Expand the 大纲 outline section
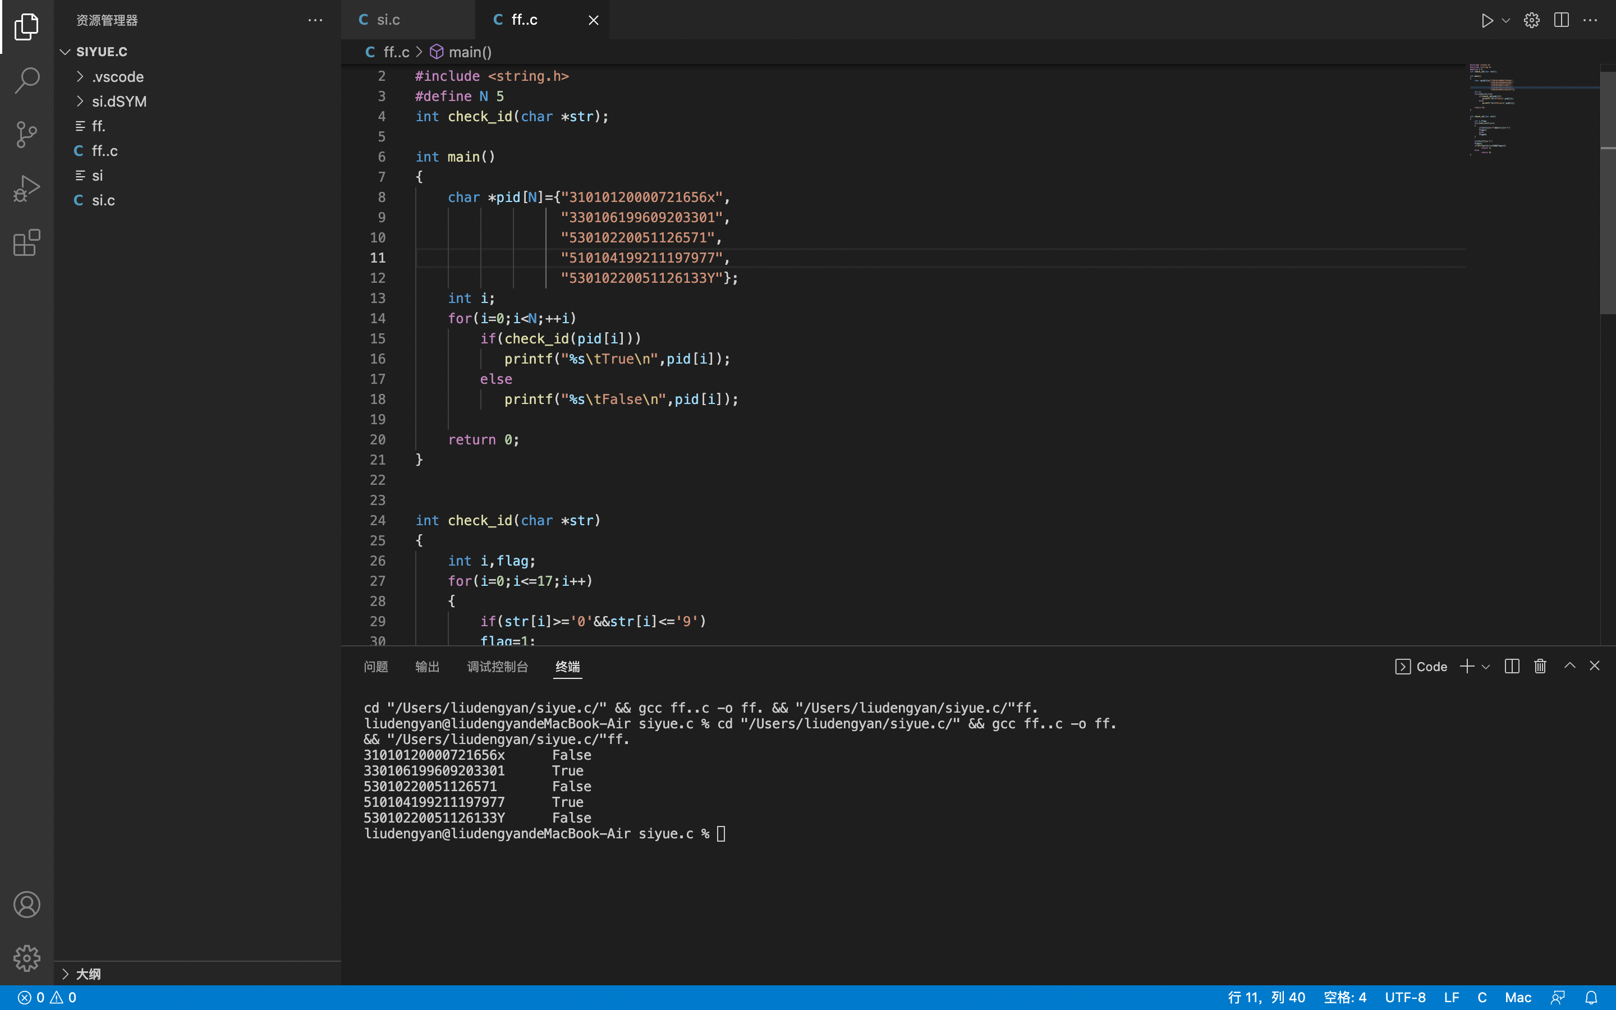 87,974
